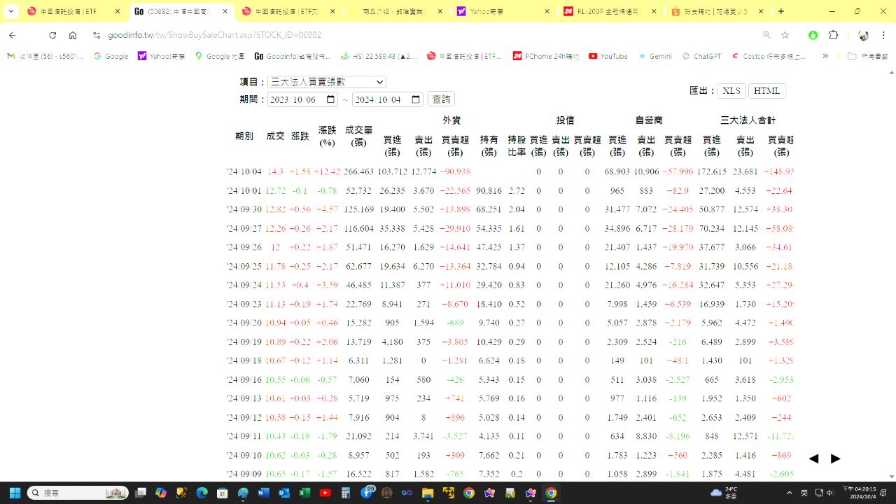Click the address bar URL field
The width and height of the screenshot is (896, 504).
(420, 35)
